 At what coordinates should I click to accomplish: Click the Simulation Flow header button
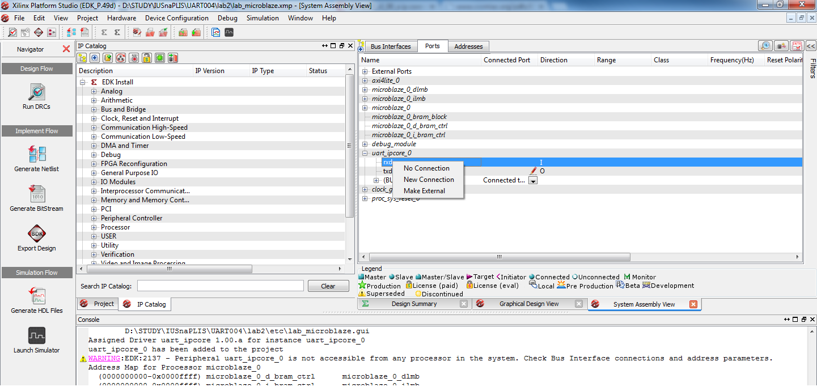(37, 273)
